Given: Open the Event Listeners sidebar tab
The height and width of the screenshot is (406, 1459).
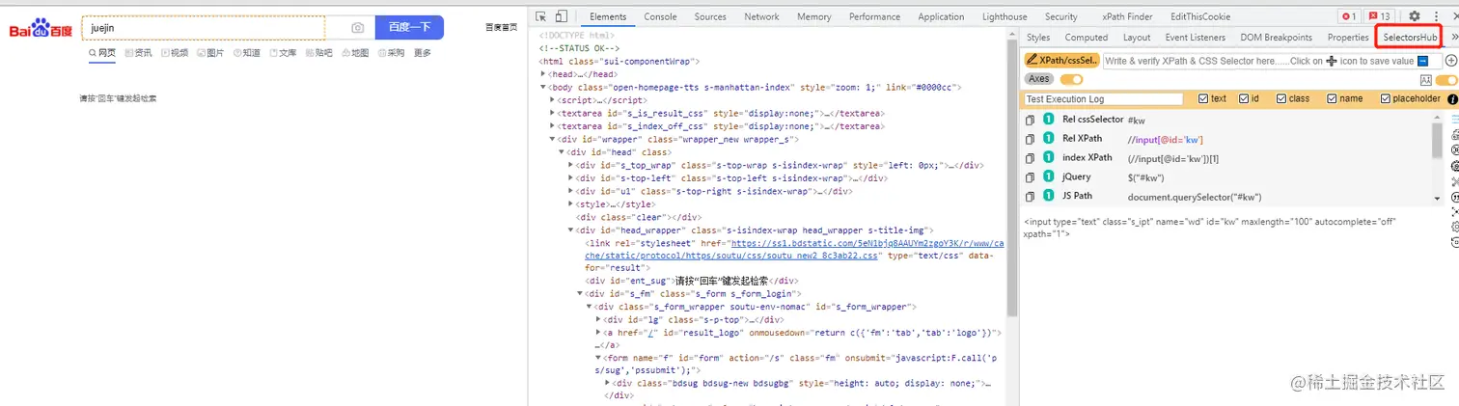Looking at the screenshot, I should (x=1195, y=38).
